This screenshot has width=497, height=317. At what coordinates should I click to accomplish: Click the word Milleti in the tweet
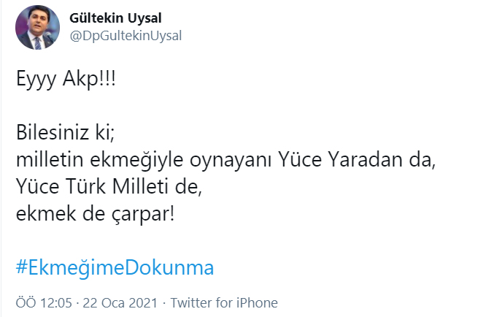(140, 186)
